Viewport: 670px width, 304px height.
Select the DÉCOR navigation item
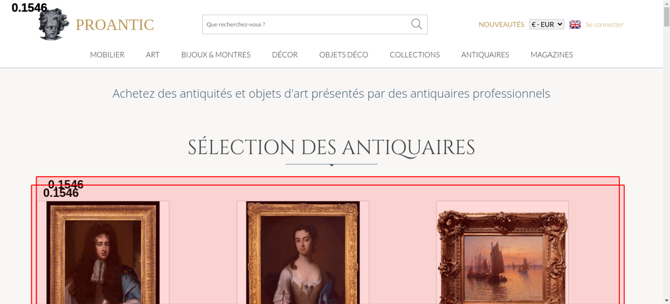pos(285,55)
